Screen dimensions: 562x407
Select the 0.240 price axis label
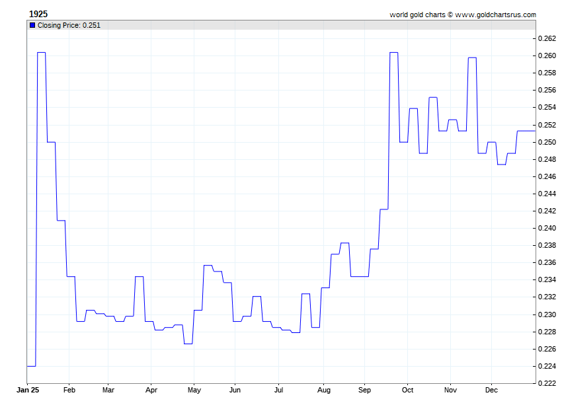pos(547,228)
